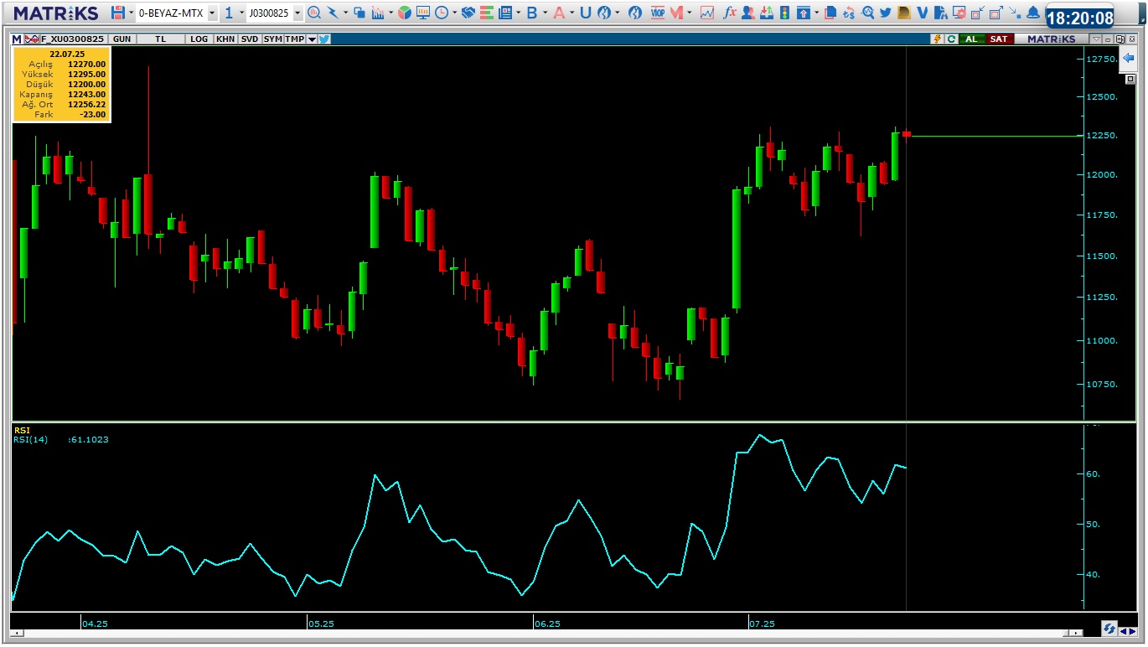Open the monitor chart screen icon
Viewport: 1148px width, 647px height.
click(423, 13)
